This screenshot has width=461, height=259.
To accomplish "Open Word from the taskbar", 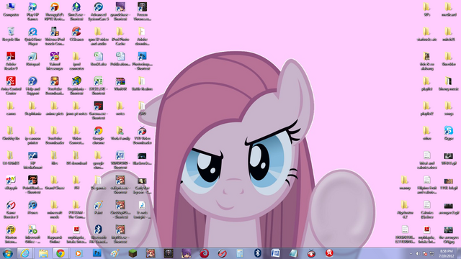I will click(x=275, y=253).
